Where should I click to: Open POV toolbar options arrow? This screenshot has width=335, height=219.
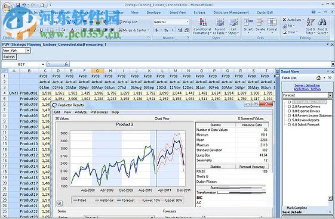tap(327, 44)
